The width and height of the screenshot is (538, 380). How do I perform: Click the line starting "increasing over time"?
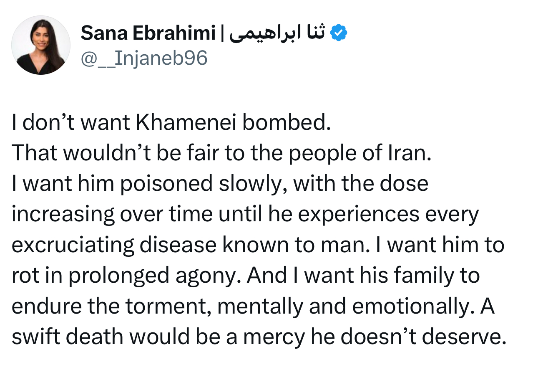tap(245, 214)
